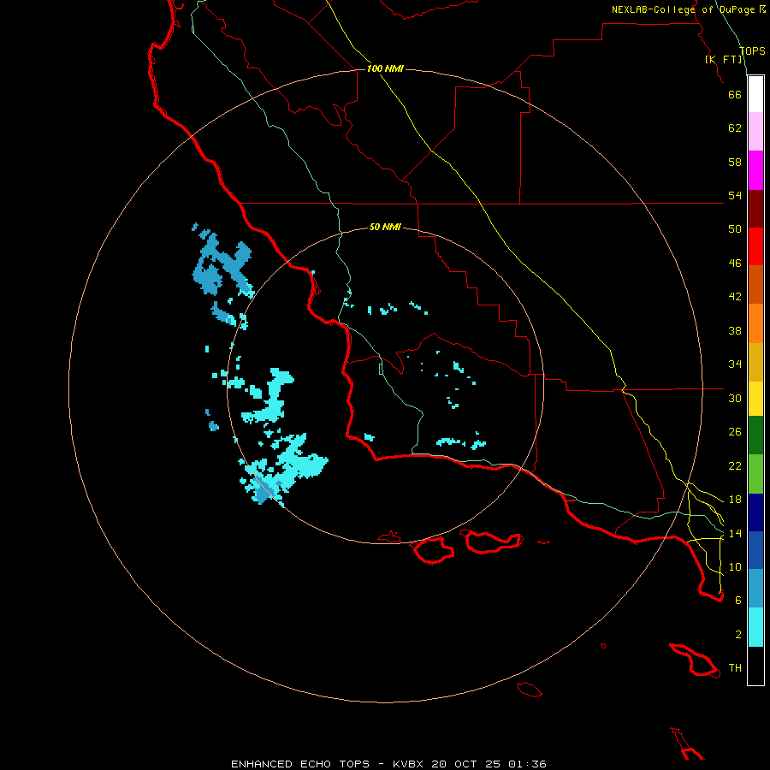Click the yellow legend color swatch

755,399
